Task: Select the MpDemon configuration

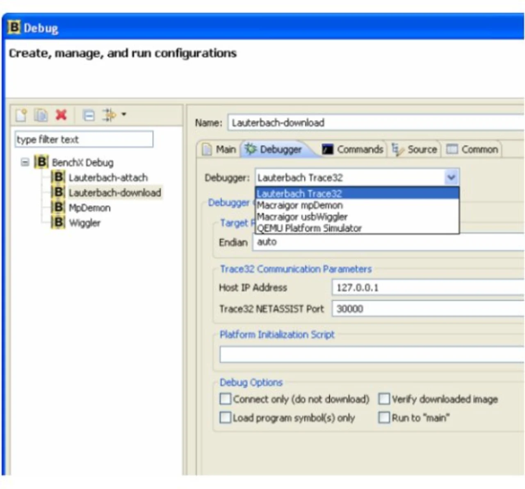Action: coord(89,208)
